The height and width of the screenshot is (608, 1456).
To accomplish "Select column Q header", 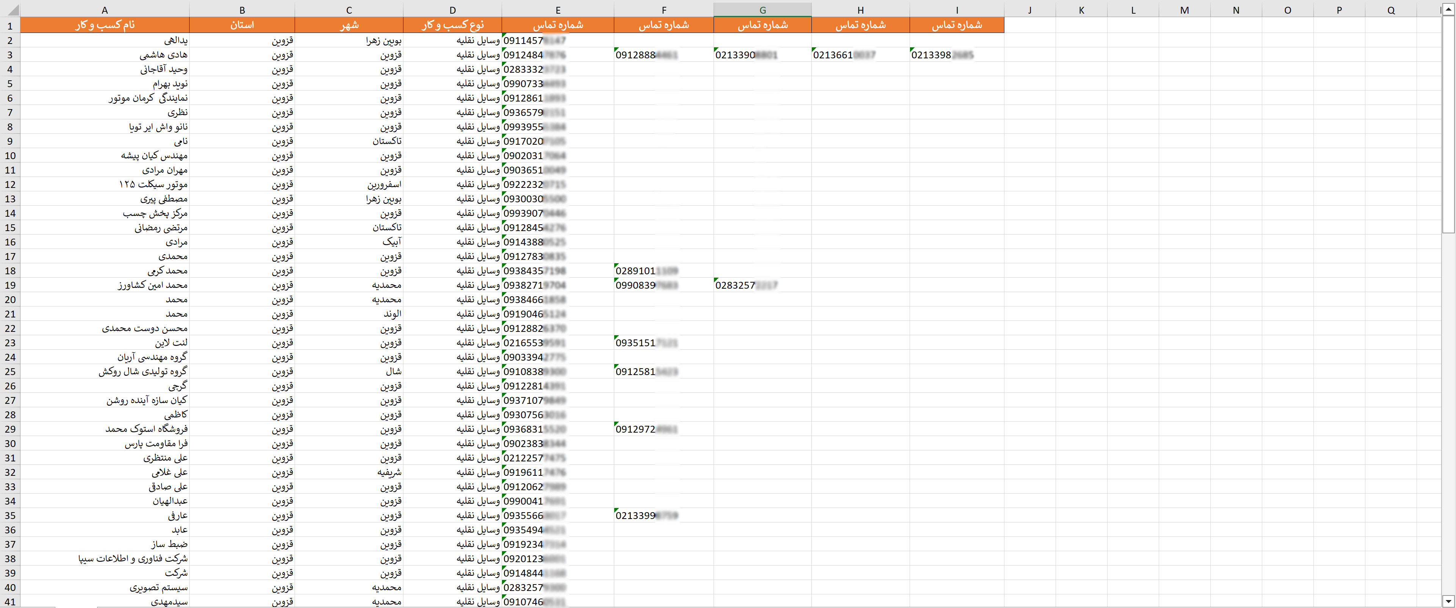I will (1391, 9).
